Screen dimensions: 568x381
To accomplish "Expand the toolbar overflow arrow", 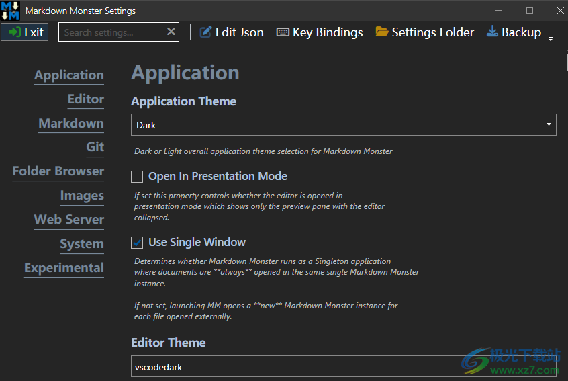I will click(x=551, y=39).
